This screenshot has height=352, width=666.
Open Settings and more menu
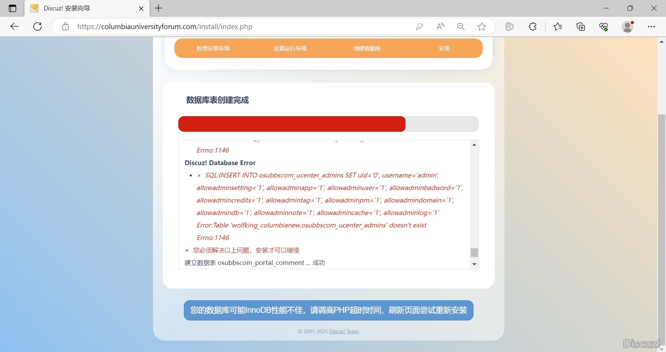(x=652, y=27)
